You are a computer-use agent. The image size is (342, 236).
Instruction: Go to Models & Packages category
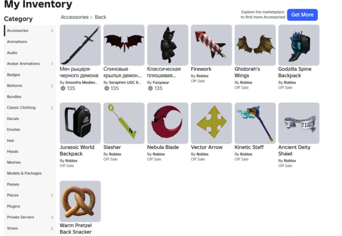point(24,173)
